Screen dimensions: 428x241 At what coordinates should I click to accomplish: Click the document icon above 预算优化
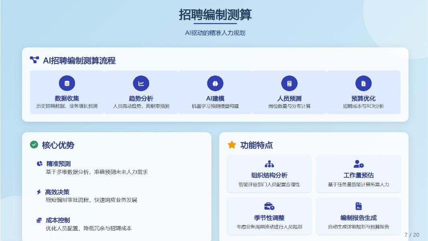coord(364,83)
